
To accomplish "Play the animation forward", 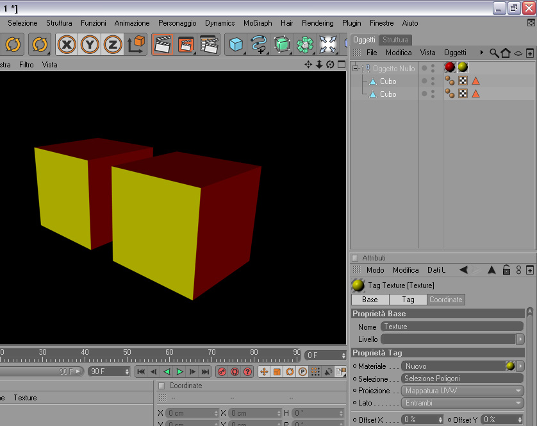I will (179, 372).
